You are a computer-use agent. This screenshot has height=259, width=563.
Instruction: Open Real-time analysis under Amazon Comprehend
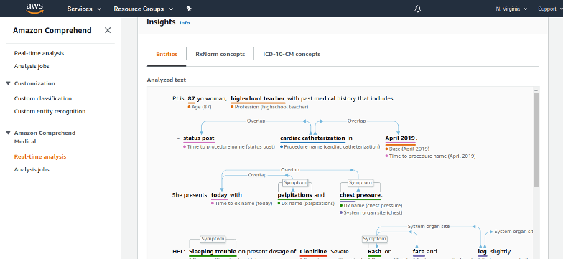pos(39,53)
